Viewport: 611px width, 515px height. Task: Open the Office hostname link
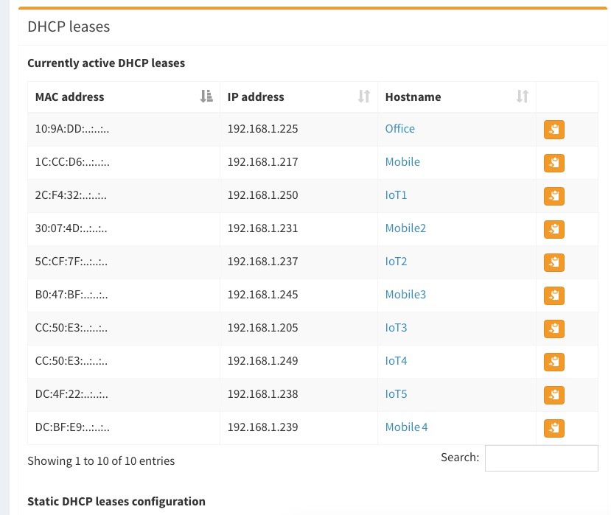pyautogui.click(x=399, y=128)
